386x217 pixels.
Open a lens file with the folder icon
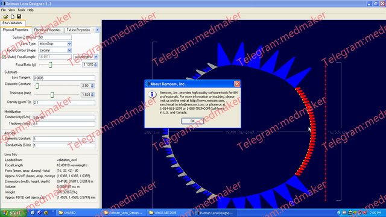[x=5, y=16]
